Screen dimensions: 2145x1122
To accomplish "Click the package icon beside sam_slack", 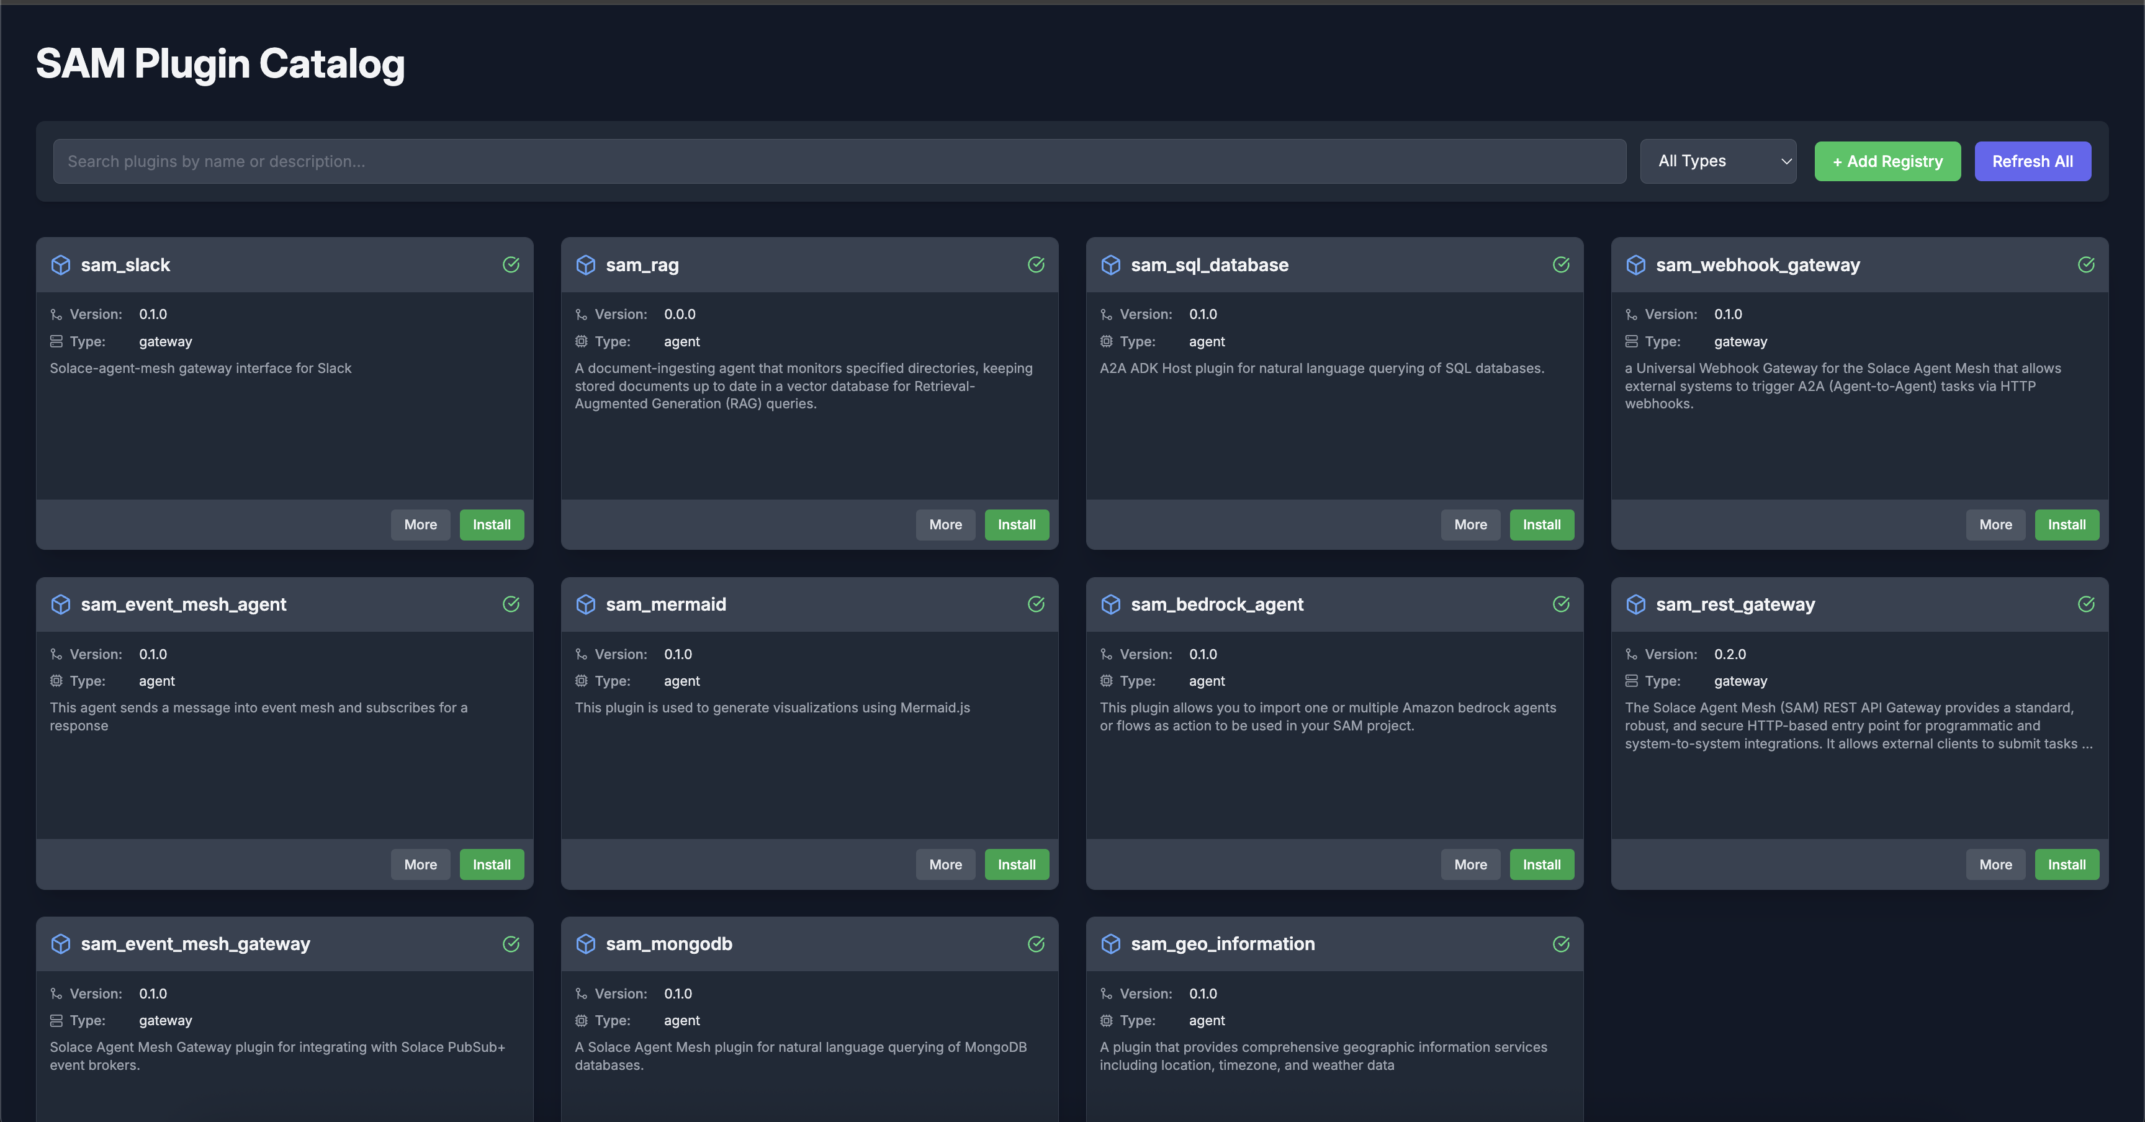I will point(61,265).
